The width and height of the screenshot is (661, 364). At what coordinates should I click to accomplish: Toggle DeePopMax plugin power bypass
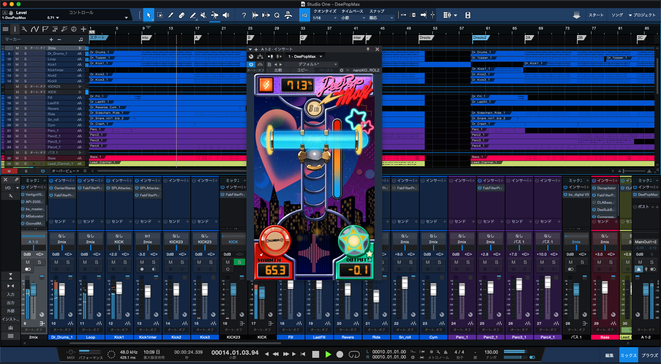(x=251, y=64)
